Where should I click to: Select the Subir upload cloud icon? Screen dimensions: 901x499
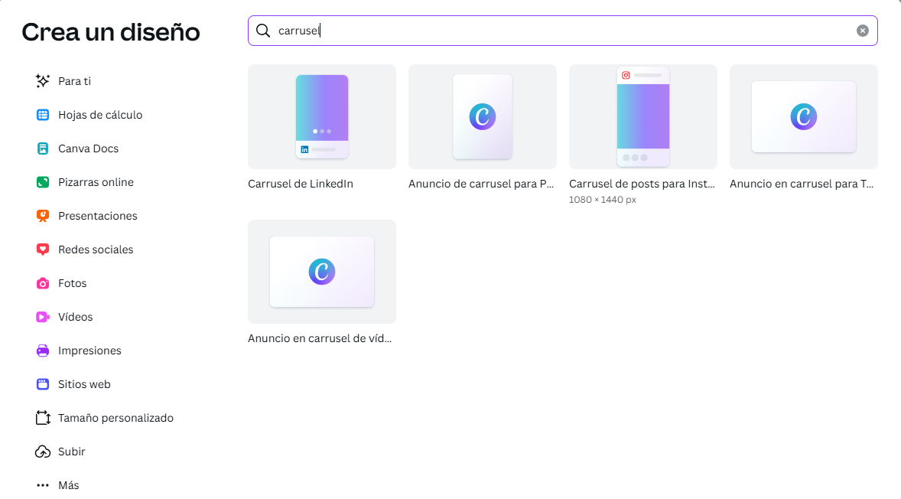(x=43, y=451)
